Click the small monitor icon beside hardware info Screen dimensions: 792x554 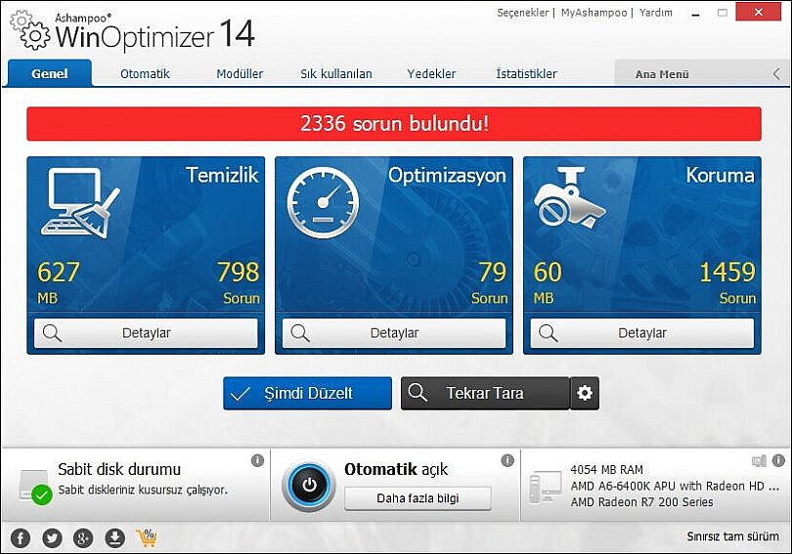(759, 460)
